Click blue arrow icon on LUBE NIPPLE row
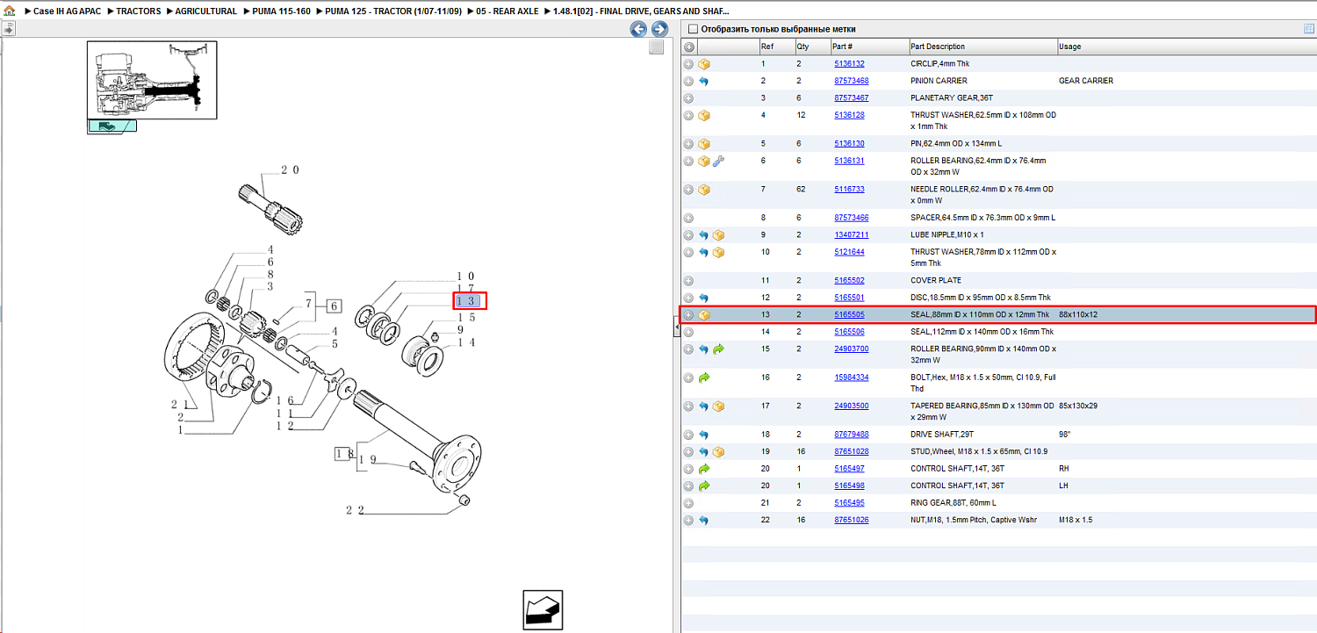This screenshot has height=633, width=1317. 704,235
